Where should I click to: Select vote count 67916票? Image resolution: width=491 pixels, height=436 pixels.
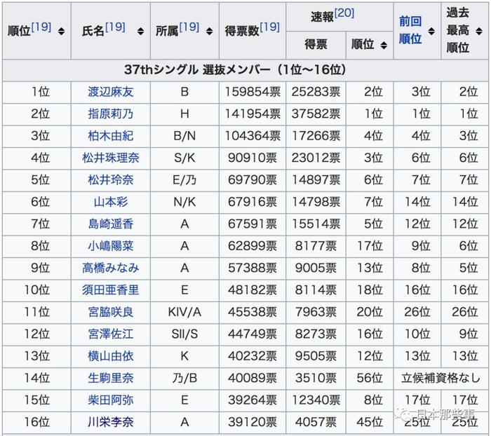253,202
